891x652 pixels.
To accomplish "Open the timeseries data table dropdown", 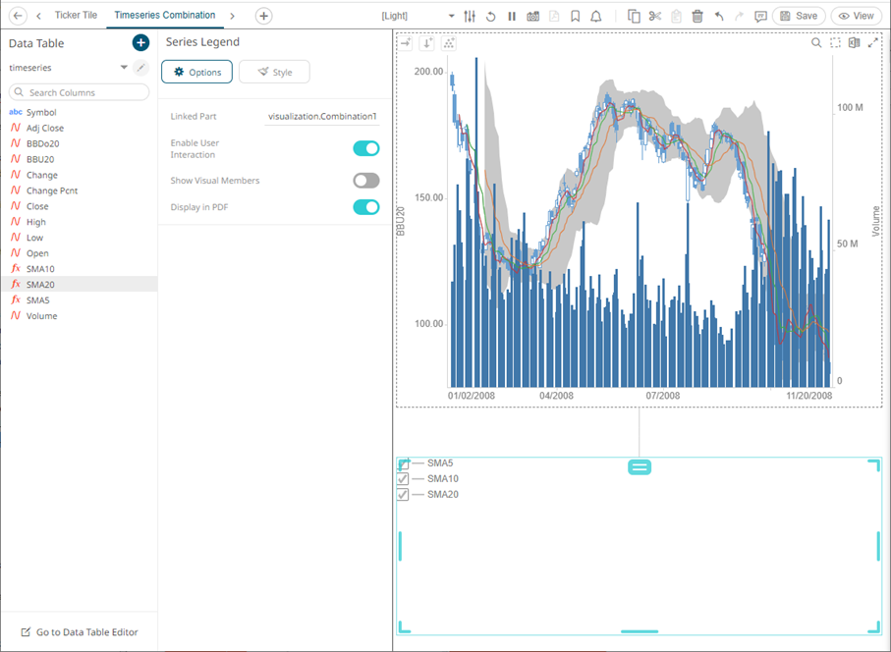I will 124,68.
